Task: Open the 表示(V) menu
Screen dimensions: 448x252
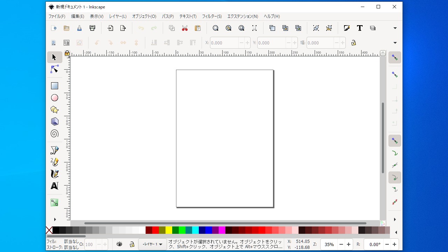Action: (97, 16)
